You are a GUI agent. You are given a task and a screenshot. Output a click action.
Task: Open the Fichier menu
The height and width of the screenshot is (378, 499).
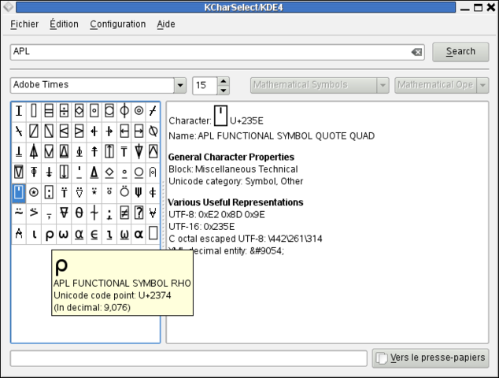pos(24,24)
